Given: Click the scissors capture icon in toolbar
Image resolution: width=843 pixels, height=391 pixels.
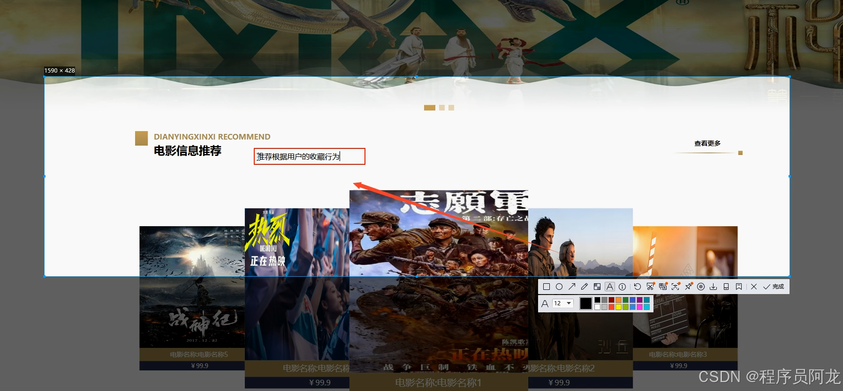Looking at the screenshot, I should 650,287.
